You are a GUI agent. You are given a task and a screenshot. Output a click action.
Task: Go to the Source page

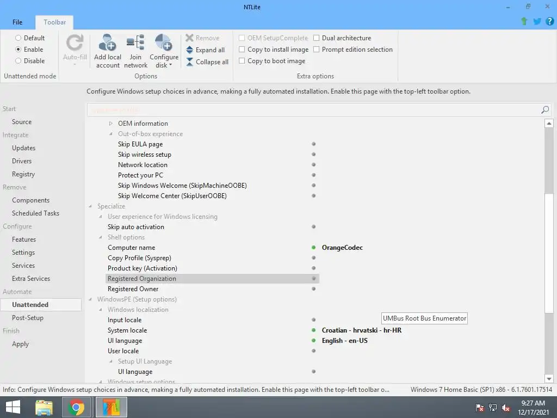22,122
